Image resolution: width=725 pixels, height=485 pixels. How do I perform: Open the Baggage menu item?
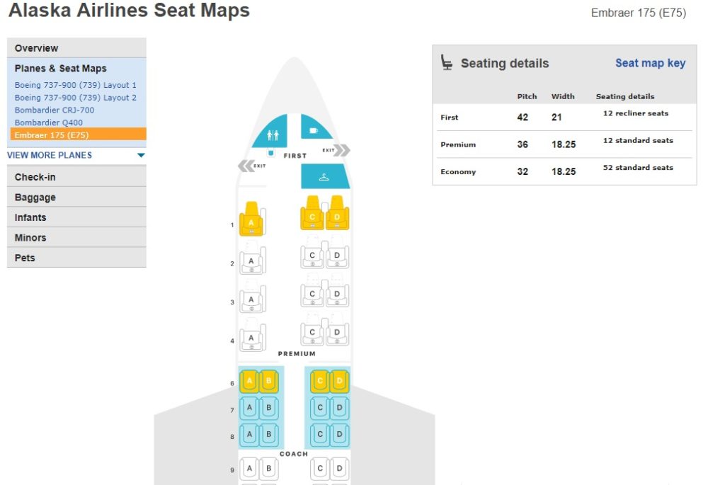point(35,198)
